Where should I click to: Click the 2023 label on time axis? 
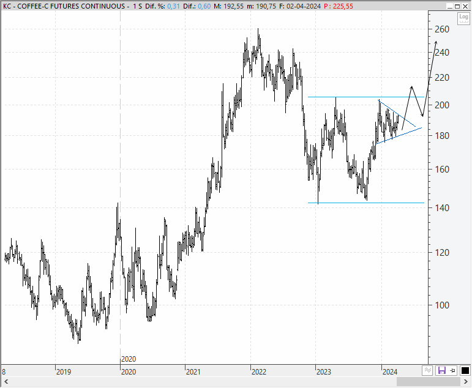pyautogui.click(x=324, y=372)
